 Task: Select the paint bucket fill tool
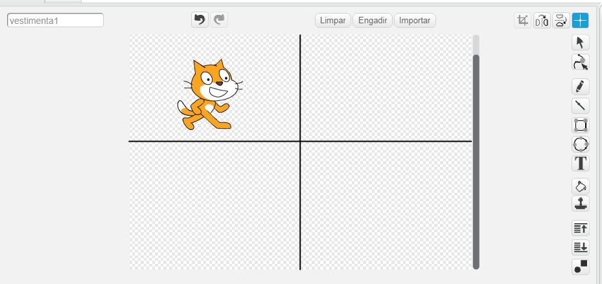click(x=580, y=186)
